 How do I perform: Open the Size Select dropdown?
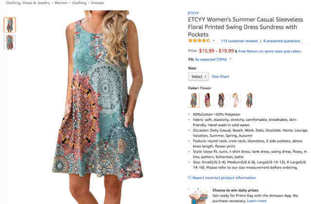click(198, 77)
